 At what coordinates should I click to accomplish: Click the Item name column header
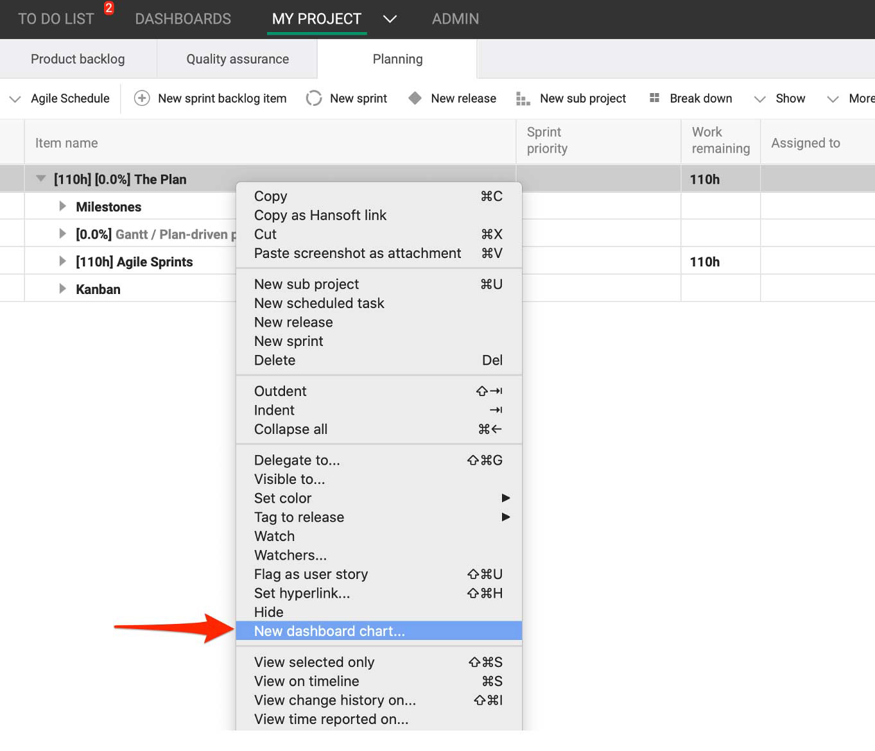pyautogui.click(x=270, y=143)
